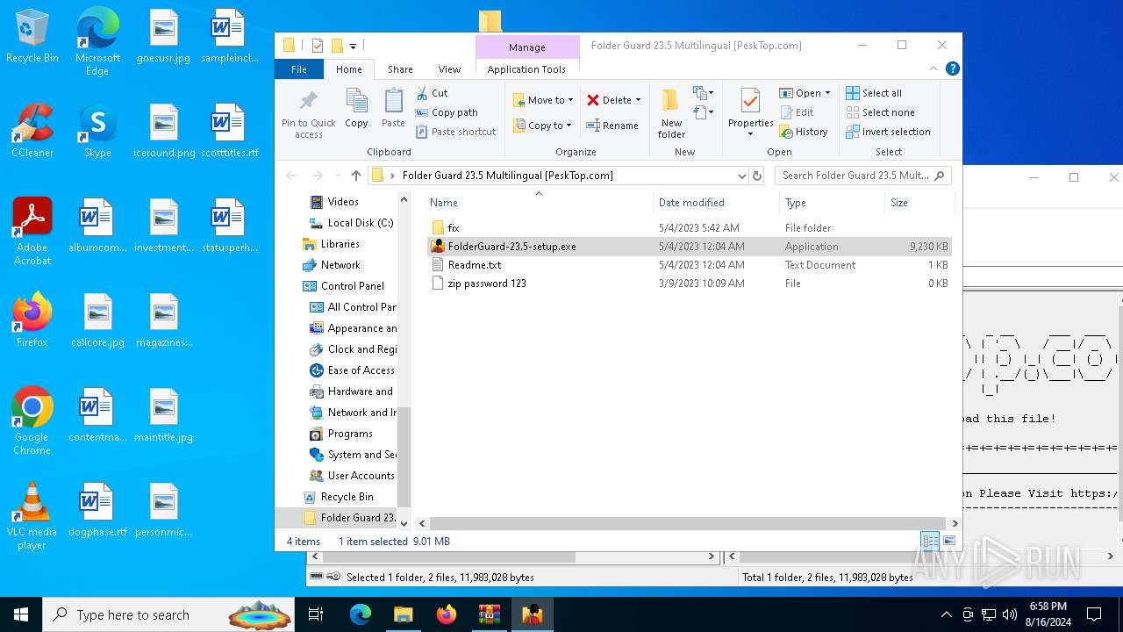Open VLC media player desktop icon

click(x=32, y=516)
